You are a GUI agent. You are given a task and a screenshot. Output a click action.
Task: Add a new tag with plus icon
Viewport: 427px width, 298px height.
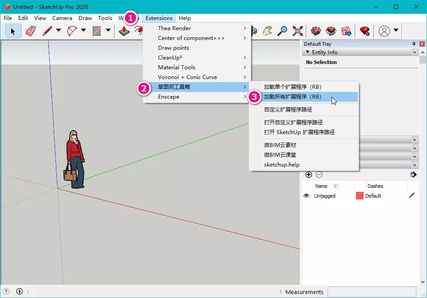pos(308,175)
